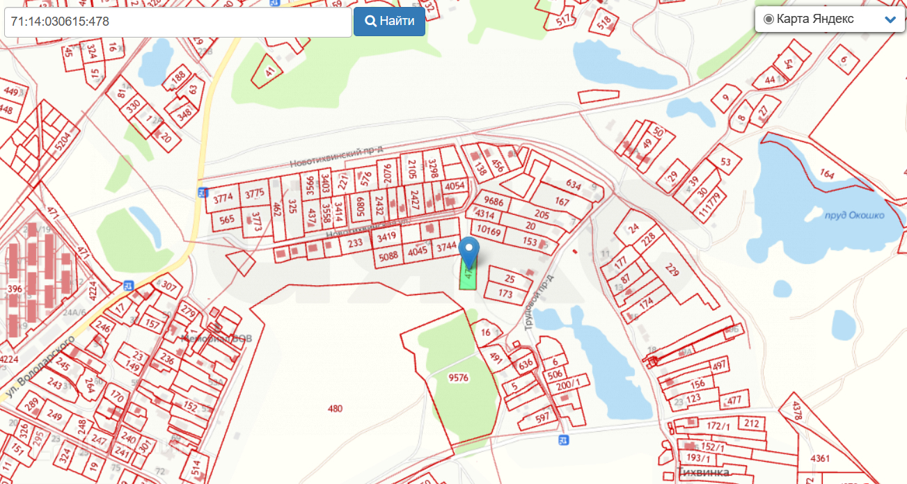Click the parcel labeled 480
Image resolution: width=907 pixels, height=484 pixels.
point(335,409)
